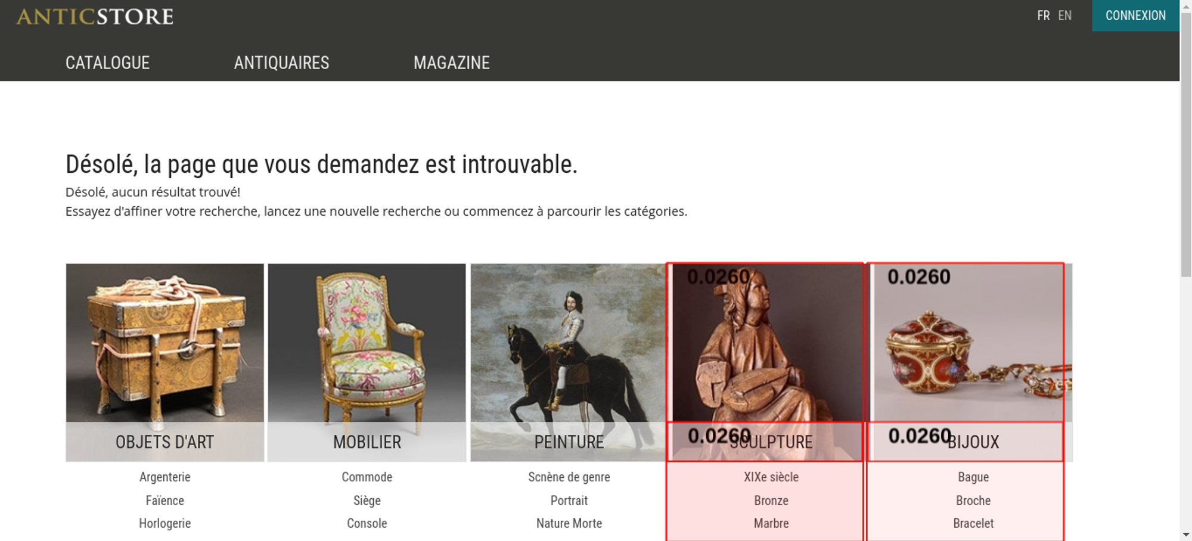
Task: Open the Bronze sculpture link
Action: (x=771, y=500)
